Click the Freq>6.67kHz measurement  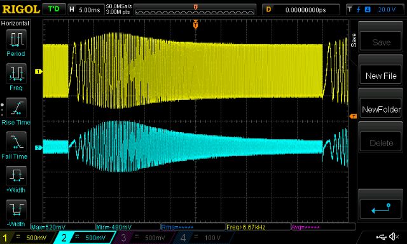pyautogui.click(x=246, y=227)
